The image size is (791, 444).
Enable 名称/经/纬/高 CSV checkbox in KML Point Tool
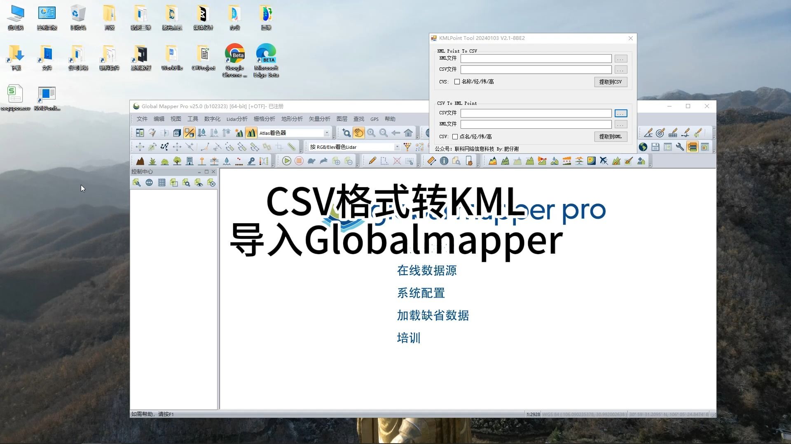click(x=456, y=81)
